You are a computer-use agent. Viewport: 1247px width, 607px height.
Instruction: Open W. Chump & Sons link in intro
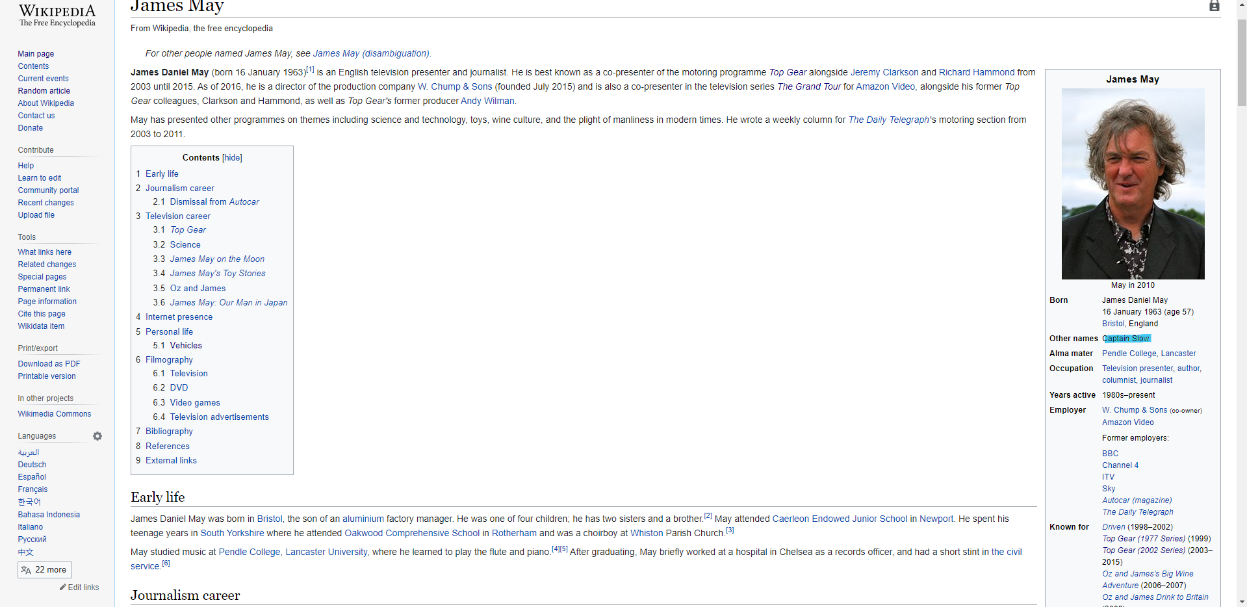point(455,86)
